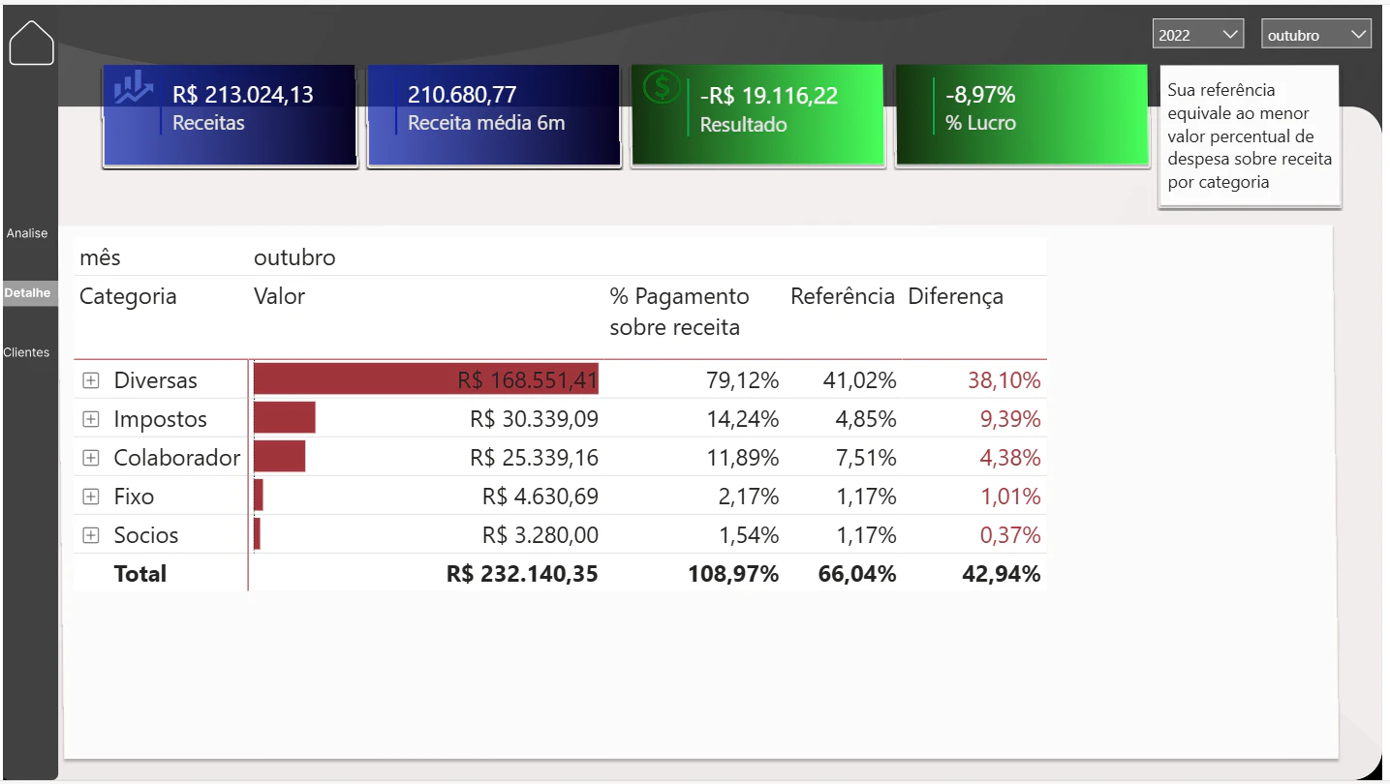This screenshot has height=784, width=1390.
Task: Click the 38,10% difference cell
Action: click(1004, 380)
